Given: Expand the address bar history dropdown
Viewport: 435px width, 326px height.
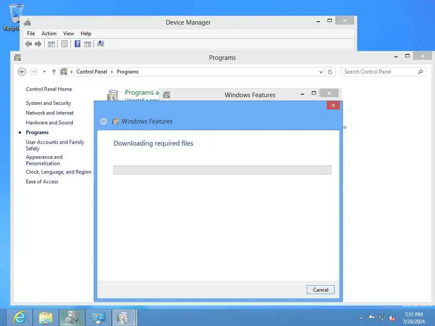Looking at the screenshot, I should coord(321,72).
